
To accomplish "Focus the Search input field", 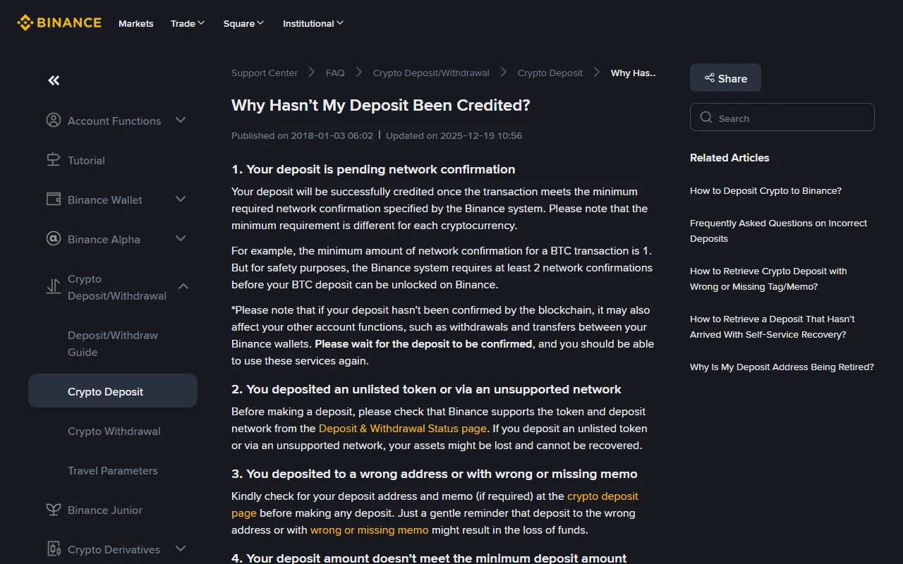I will 782,118.
